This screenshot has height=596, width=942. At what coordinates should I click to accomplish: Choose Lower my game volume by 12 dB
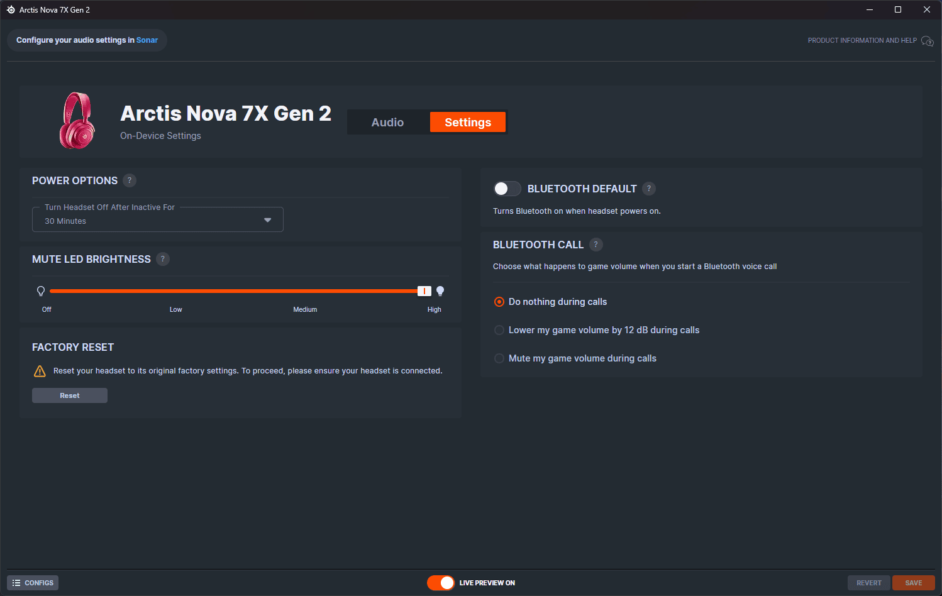pyautogui.click(x=499, y=330)
